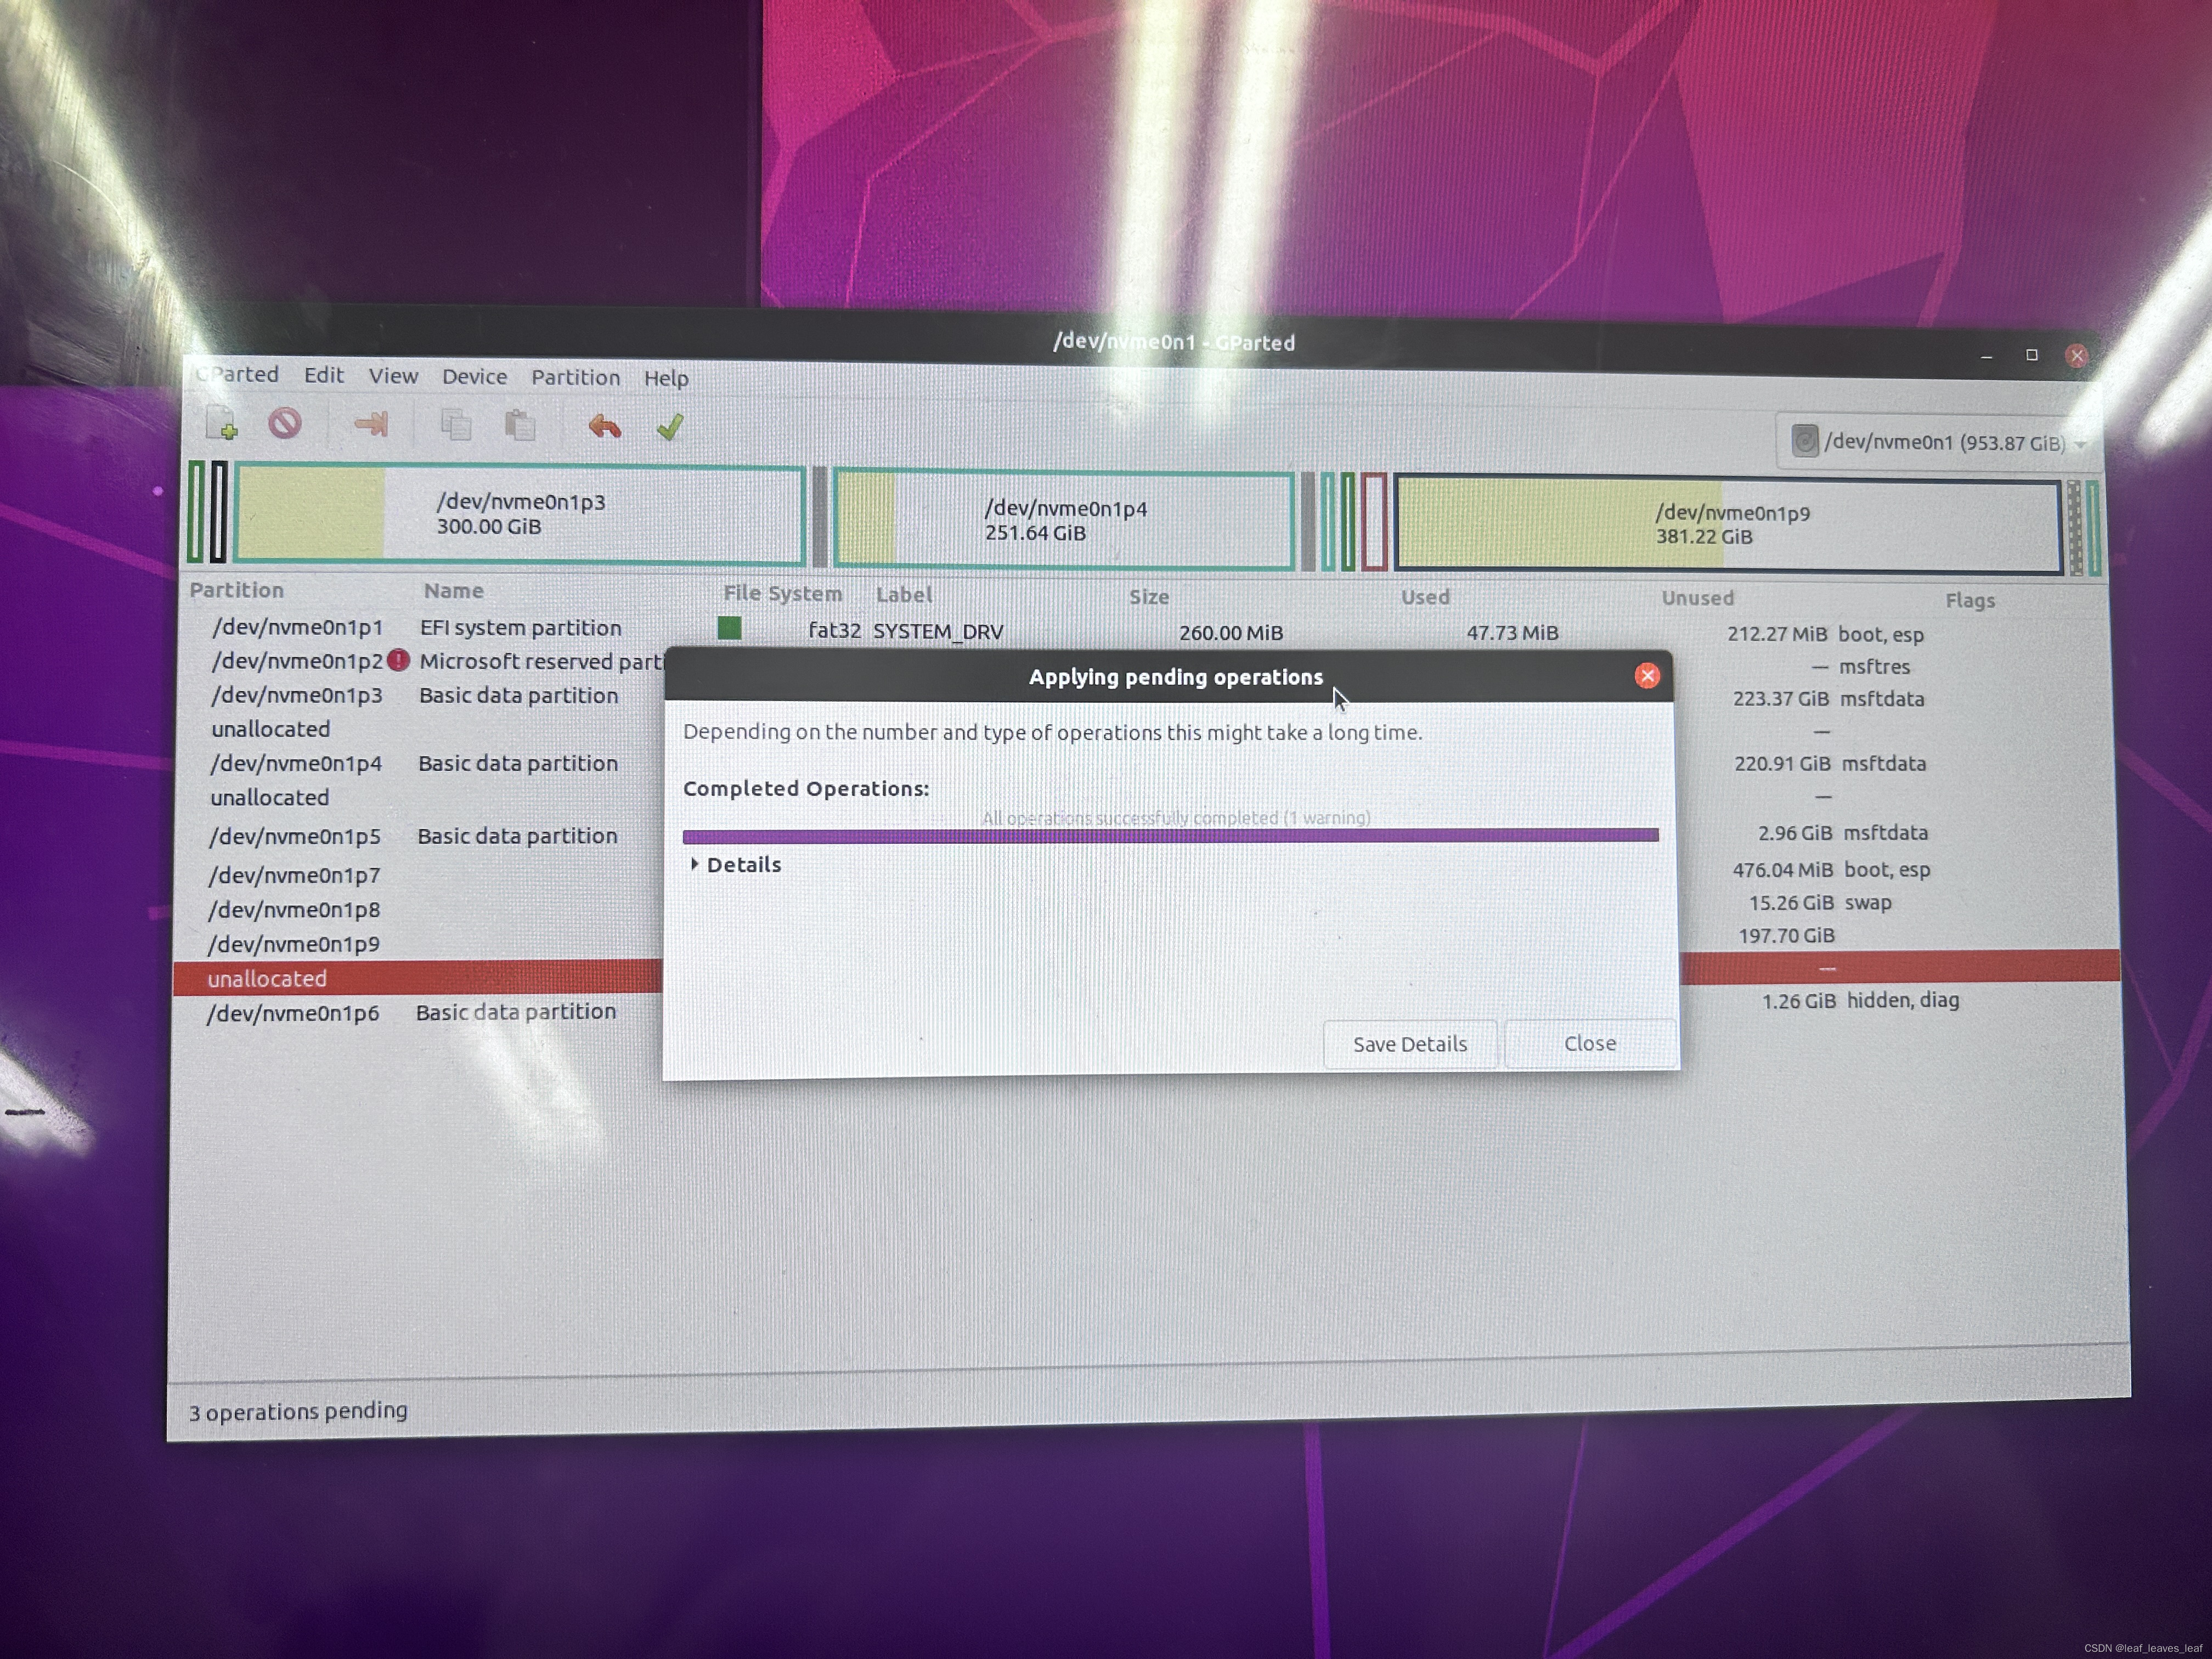Click the Delete partition toolbar icon
Image resolution: width=2212 pixels, height=1659 pixels.
pyautogui.click(x=285, y=424)
